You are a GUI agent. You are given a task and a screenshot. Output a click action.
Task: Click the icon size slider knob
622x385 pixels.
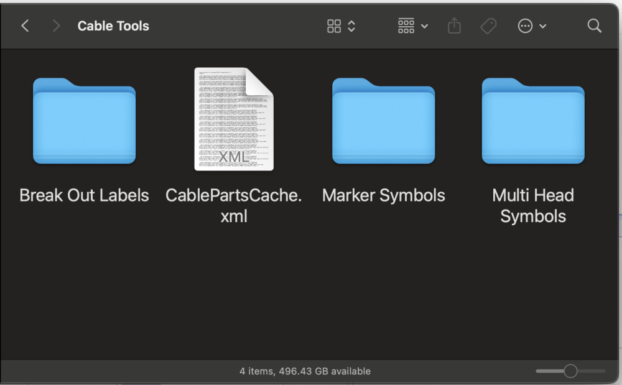pyautogui.click(x=570, y=371)
